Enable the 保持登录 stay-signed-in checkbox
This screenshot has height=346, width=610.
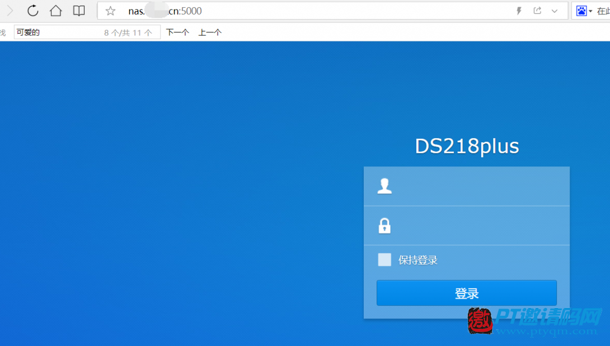[384, 259]
